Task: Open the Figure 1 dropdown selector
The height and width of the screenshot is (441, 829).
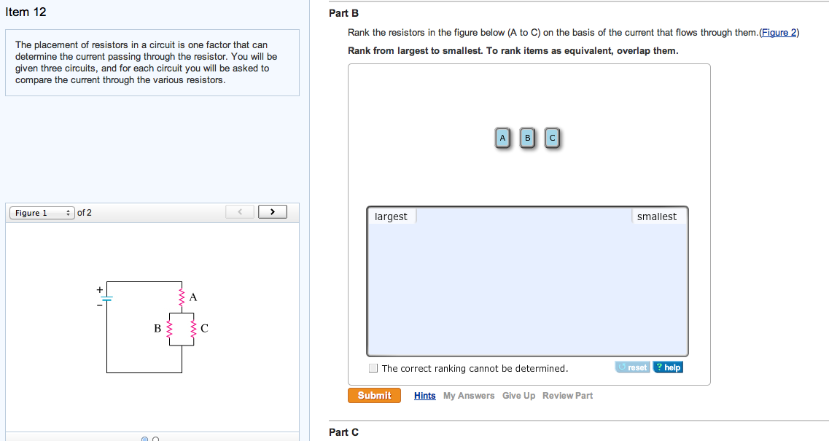Action: (x=42, y=213)
